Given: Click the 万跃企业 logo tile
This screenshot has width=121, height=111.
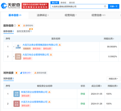Looking at the screenshot, I should coord(17,94).
